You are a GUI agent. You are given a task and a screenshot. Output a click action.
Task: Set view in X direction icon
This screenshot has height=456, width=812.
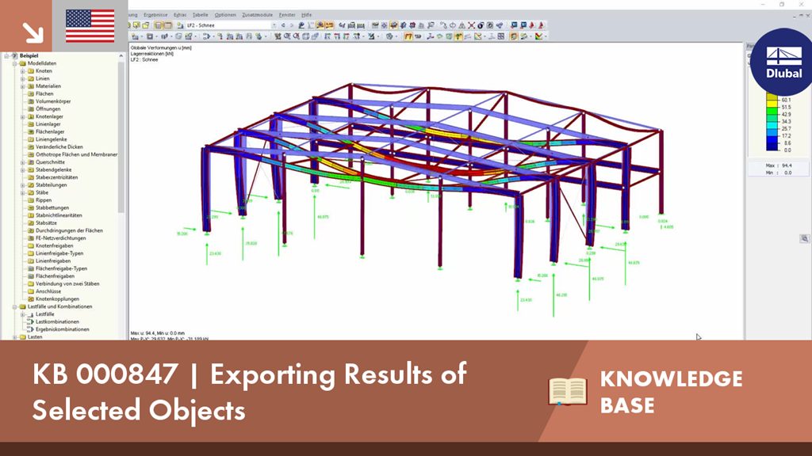point(327,36)
